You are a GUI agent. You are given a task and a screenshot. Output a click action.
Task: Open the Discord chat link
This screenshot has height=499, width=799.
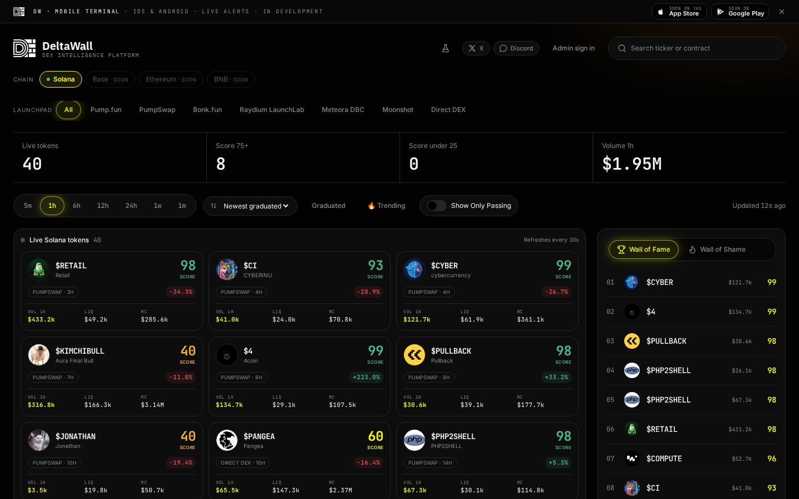tap(516, 48)
